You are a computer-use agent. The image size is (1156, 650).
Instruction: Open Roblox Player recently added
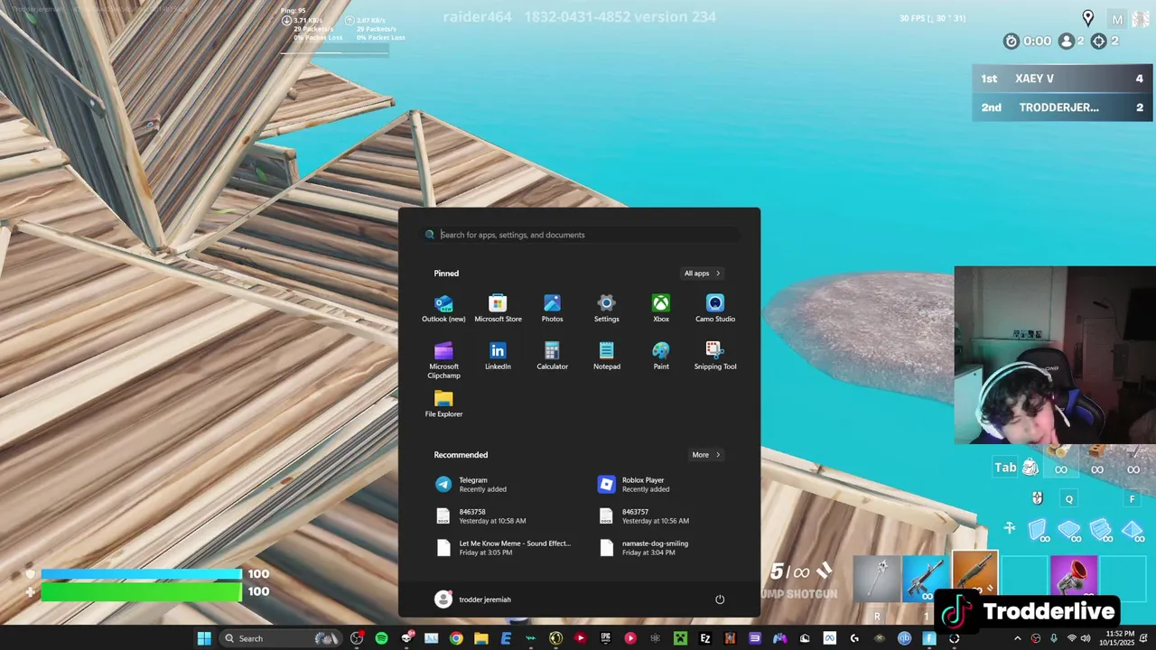coord(668,485)
